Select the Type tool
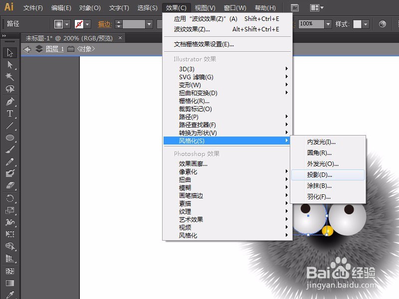Screen dimensions: 399x299 click(10, 114)
